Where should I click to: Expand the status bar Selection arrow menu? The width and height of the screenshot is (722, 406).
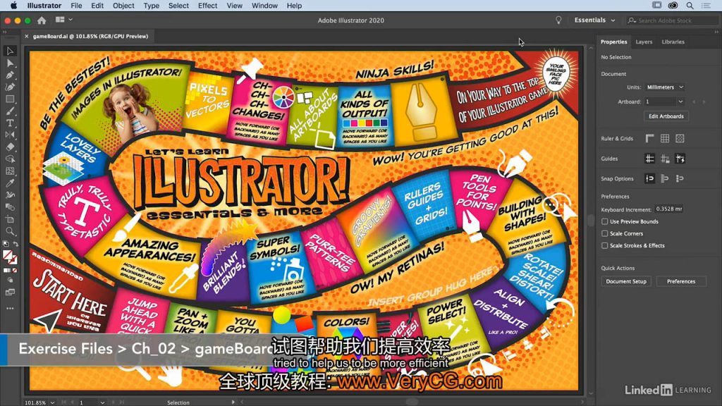pos(233,402)
